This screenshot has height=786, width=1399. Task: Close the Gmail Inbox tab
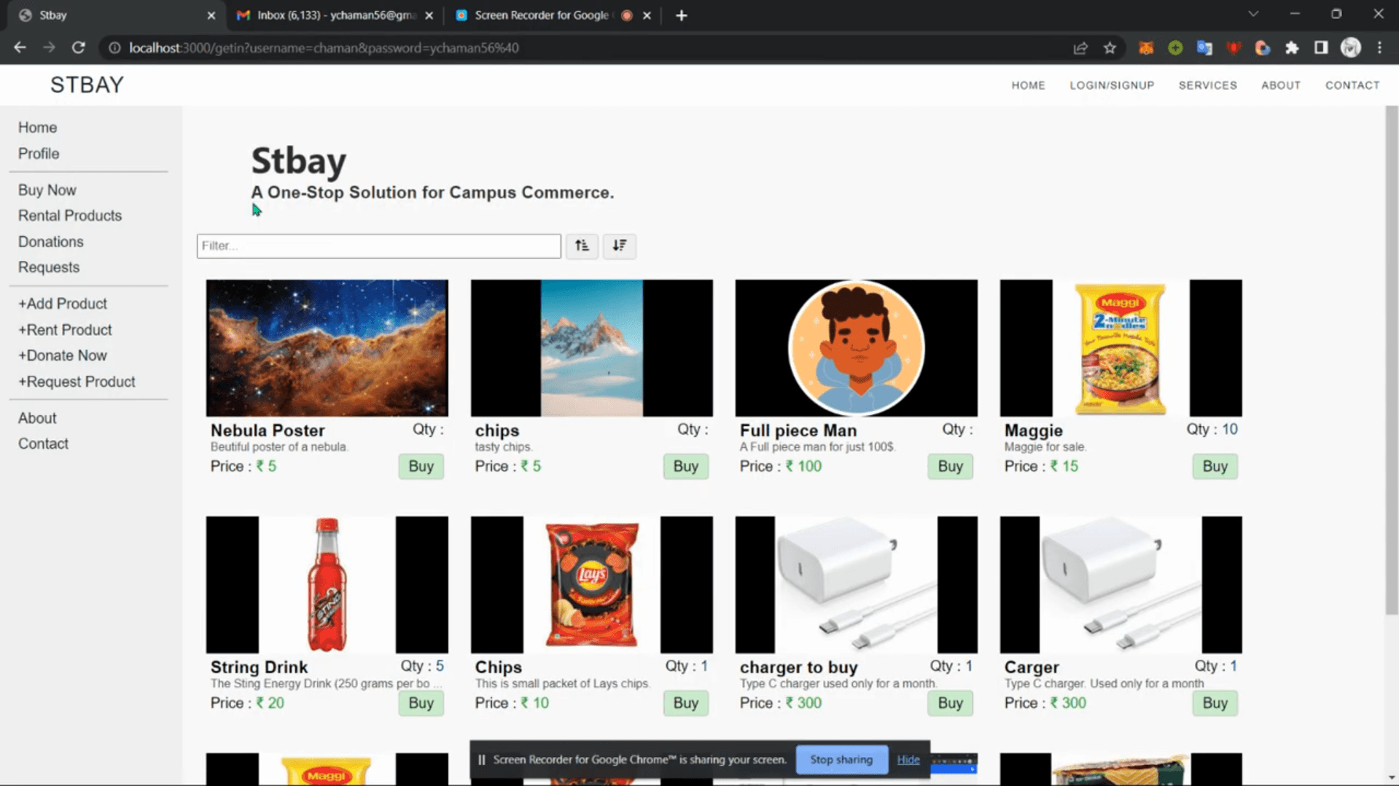pos(429,15)
